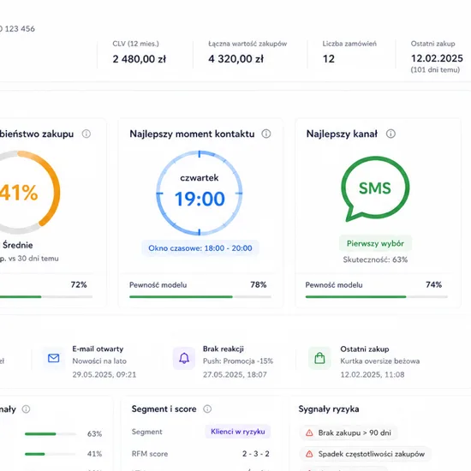The width and height of the screenshot is (471, 471).
Task: Click the 72% model confidence progress bar
Action: [x=46, y=297]
